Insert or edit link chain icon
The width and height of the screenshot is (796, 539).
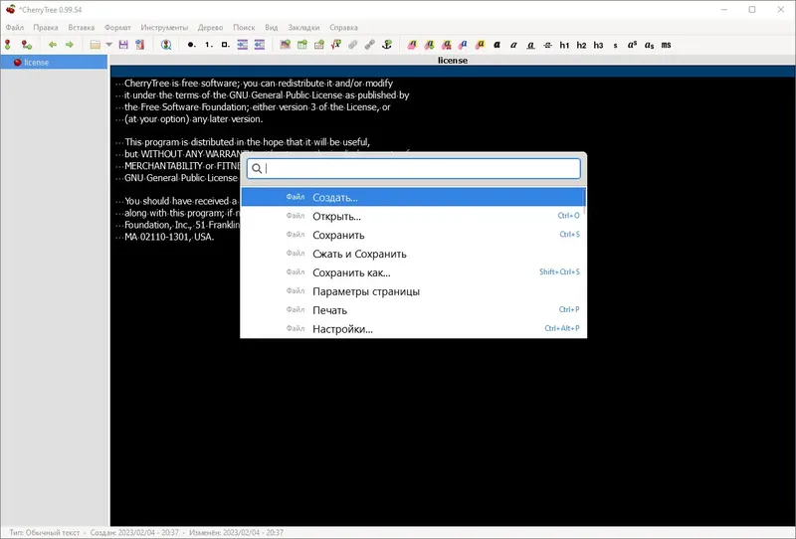(370, 45)
